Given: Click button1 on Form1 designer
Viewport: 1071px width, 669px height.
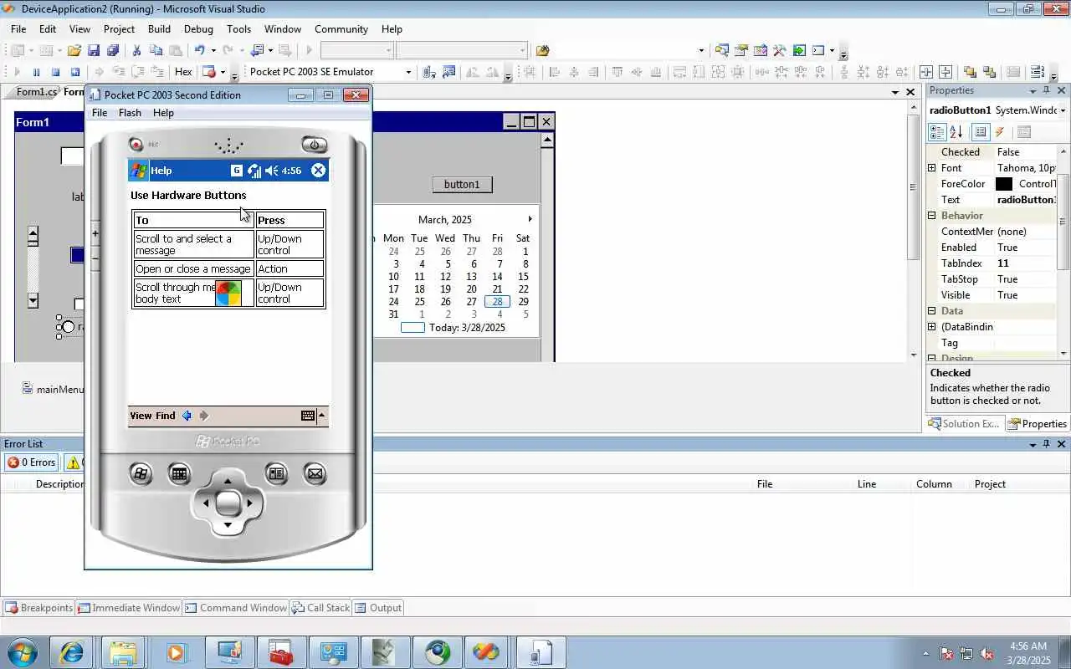Looking at the screenshot, I should pos(462,184).
